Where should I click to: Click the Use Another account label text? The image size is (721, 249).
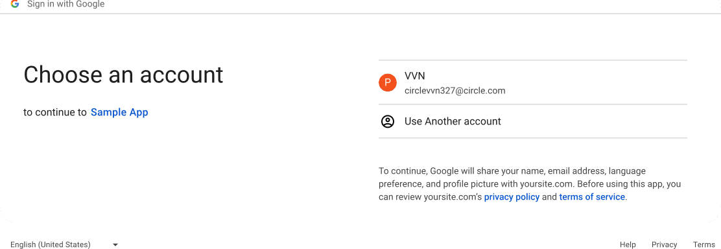click(x=453, y=121)
